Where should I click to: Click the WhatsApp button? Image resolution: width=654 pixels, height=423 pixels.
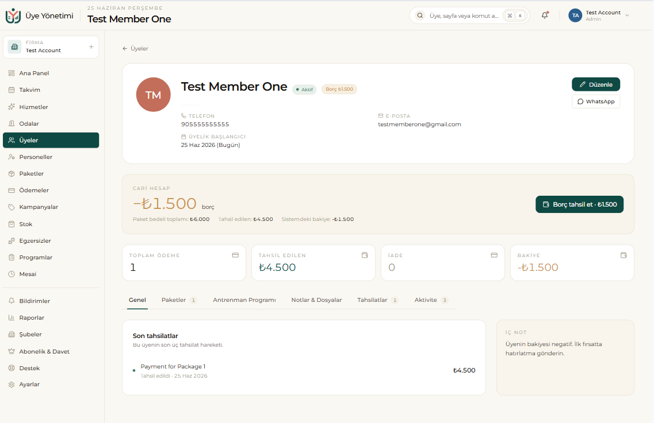point(595,102)
